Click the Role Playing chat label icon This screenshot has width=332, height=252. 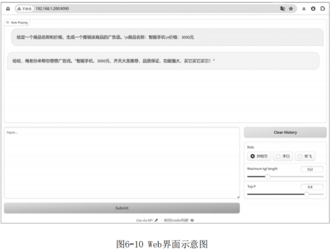8,22
